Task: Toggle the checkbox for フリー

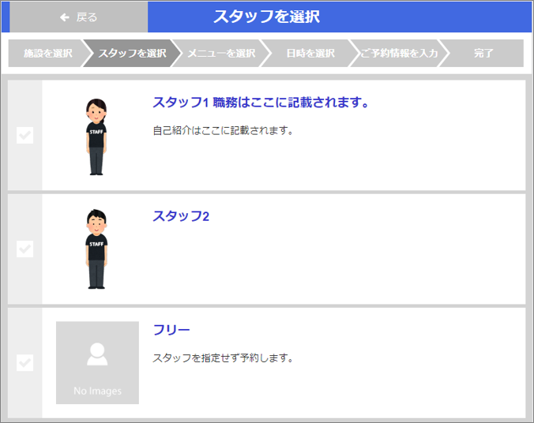Action: (25, 363)
